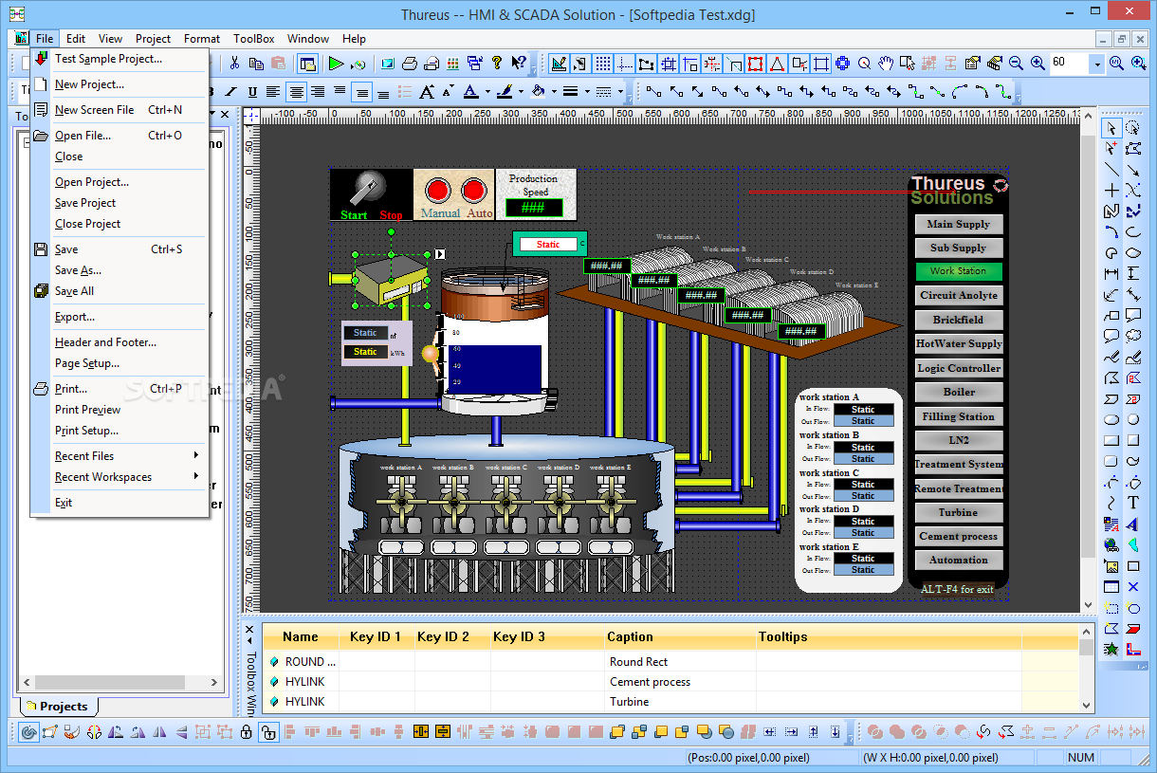Open the dashed line style dropdown arrow
This screenshot has width=1157, height=773.
(621, 92)
